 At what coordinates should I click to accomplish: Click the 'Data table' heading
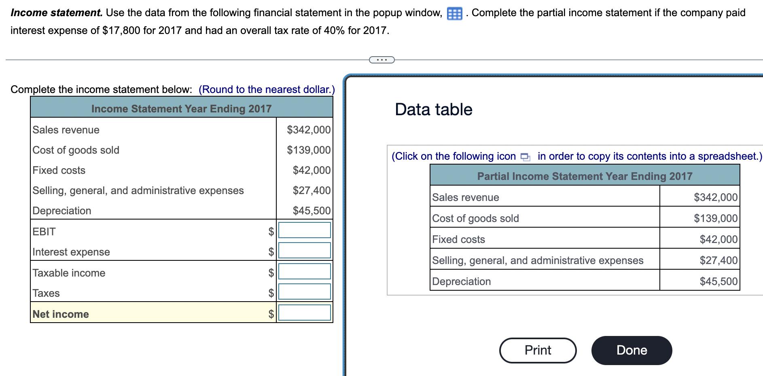(x=433, y=110)
